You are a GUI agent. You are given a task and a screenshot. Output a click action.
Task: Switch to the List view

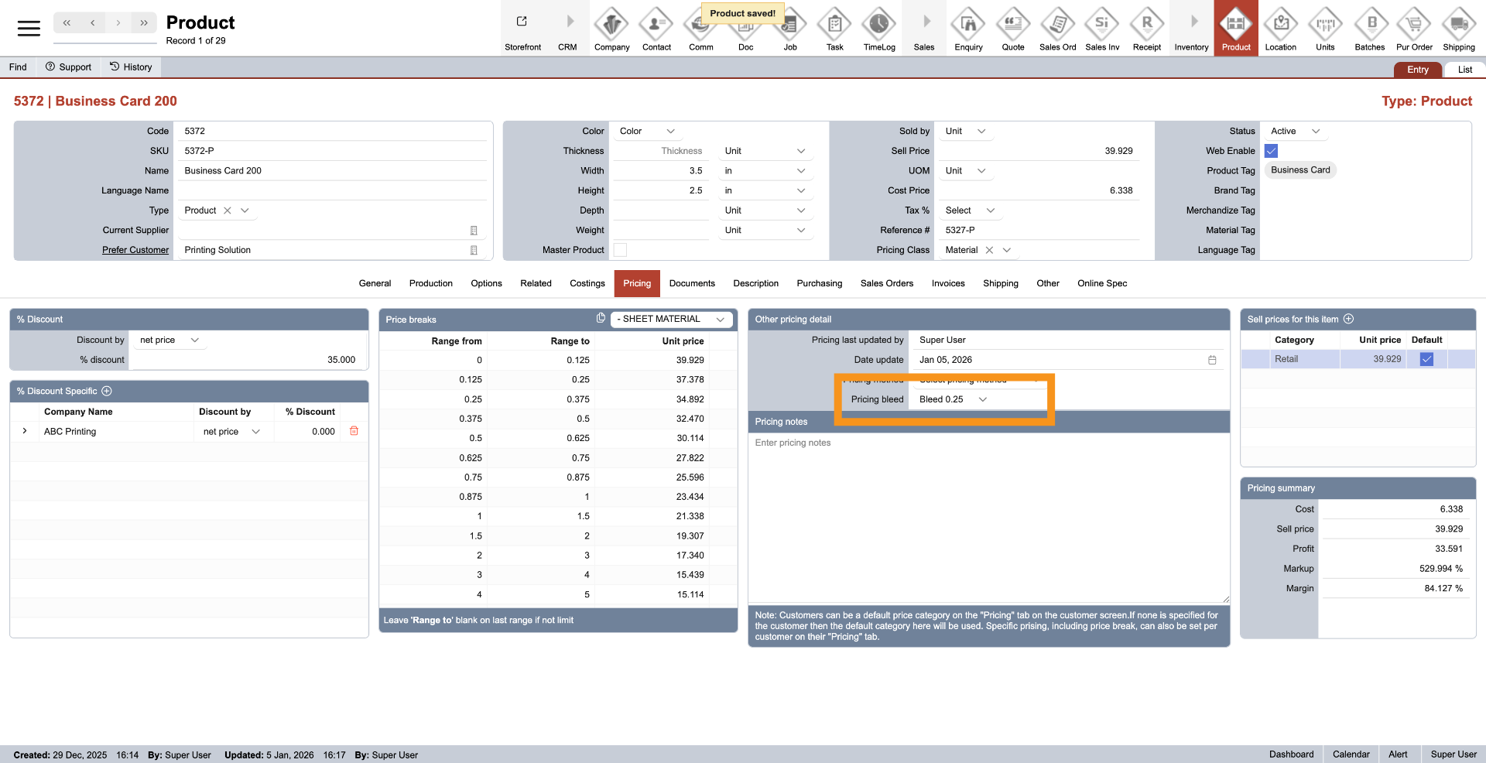click(x=1464, y=70)
